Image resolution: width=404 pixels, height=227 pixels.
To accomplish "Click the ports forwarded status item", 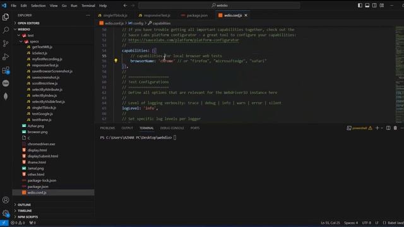I will point(33,223).
